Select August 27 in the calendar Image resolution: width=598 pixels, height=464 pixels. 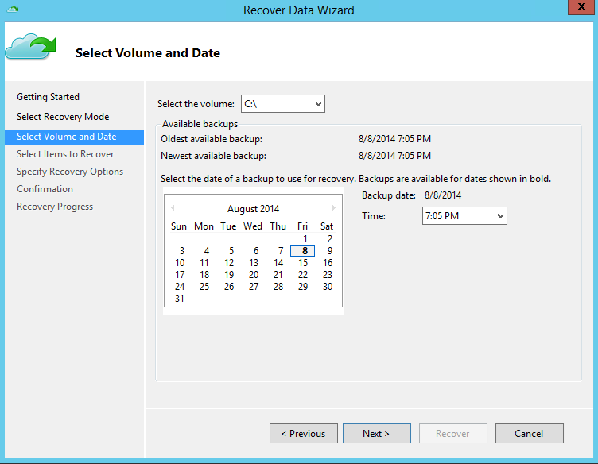click(254, 287)
